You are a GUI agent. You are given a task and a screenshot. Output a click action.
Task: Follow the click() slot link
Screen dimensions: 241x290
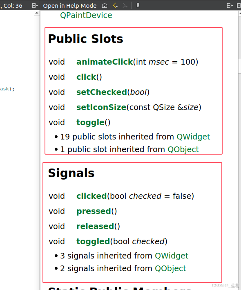pyautogui.click(x=86, y=77)
